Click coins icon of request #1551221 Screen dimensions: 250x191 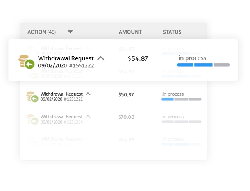pyautogui.click(x=32, y=97)
